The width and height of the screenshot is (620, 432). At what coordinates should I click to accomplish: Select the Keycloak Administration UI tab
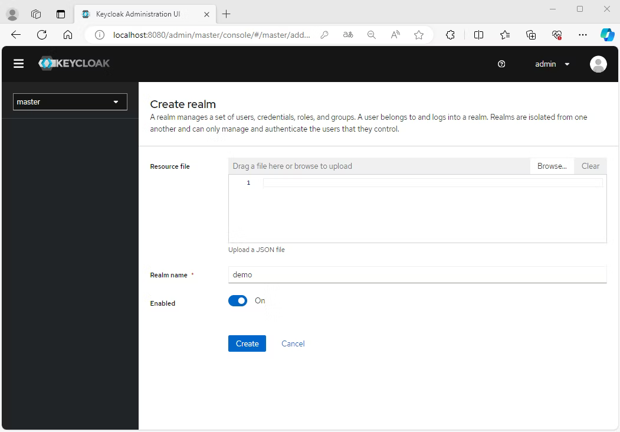pyautogui.click(x=138, y=14)
